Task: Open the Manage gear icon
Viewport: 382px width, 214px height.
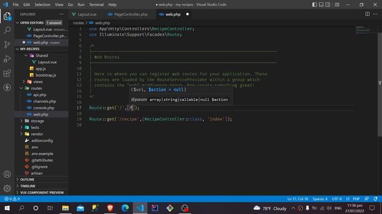Action: (7, 188)
